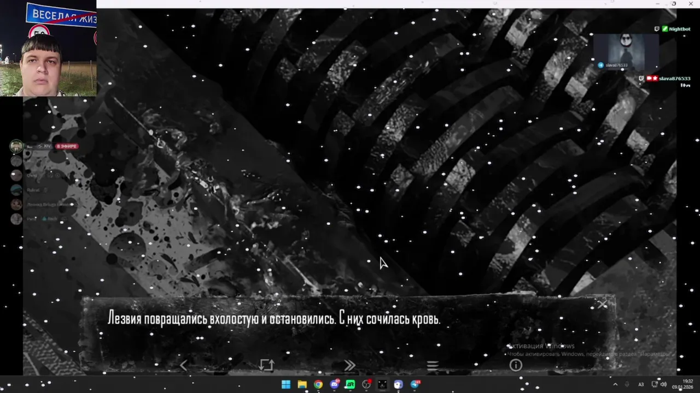This screenshot has height=393, width=700.
Task: Show hidden system tray icons
Action: click(615, 384)
